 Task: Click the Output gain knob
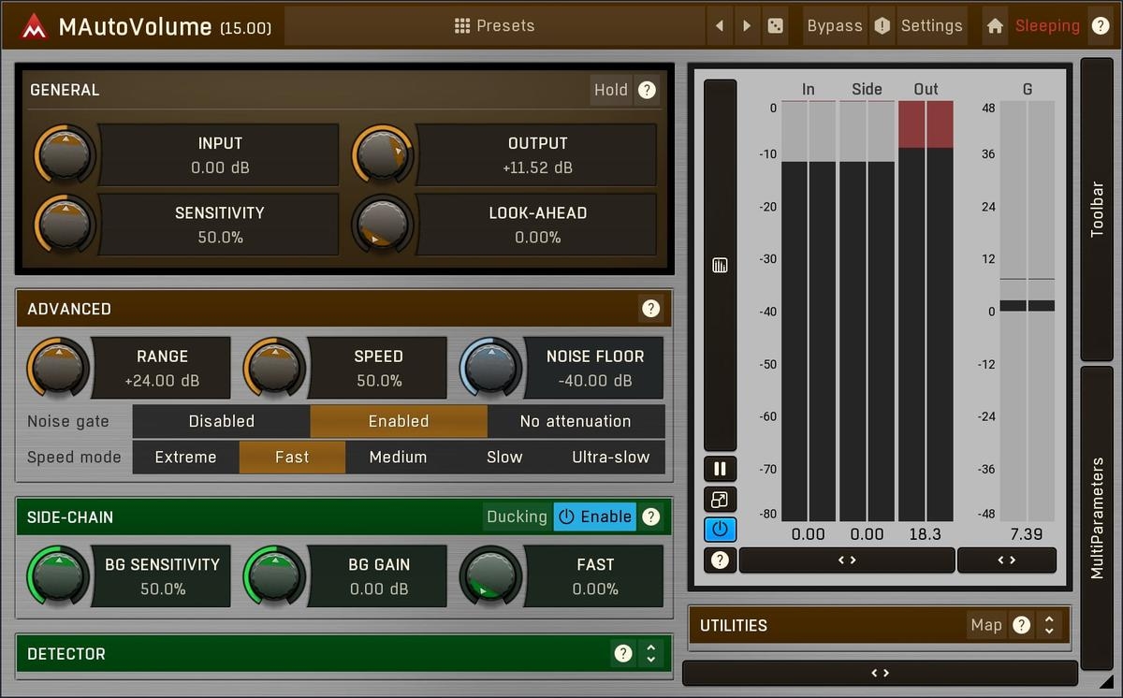(382, 154)
